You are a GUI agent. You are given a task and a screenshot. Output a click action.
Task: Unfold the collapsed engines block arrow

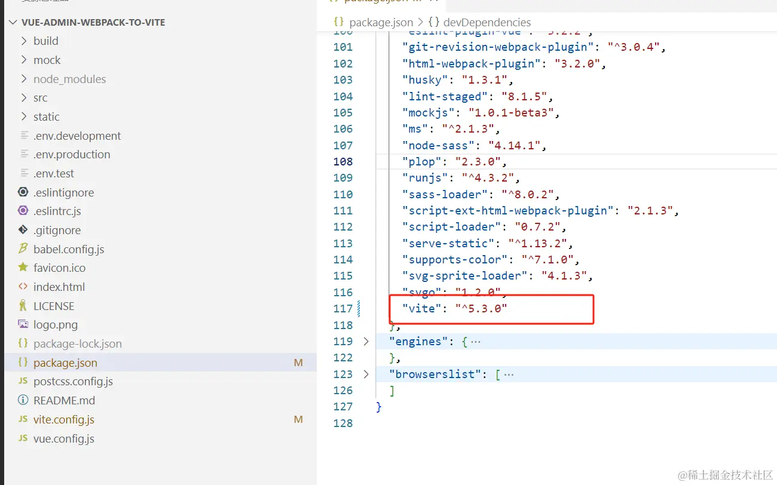tap(366, 342)
